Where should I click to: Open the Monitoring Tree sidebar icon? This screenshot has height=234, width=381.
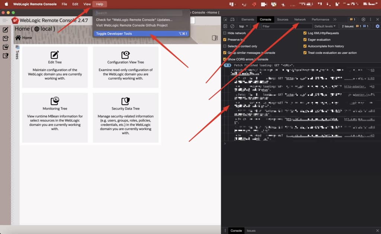[6, 47]
